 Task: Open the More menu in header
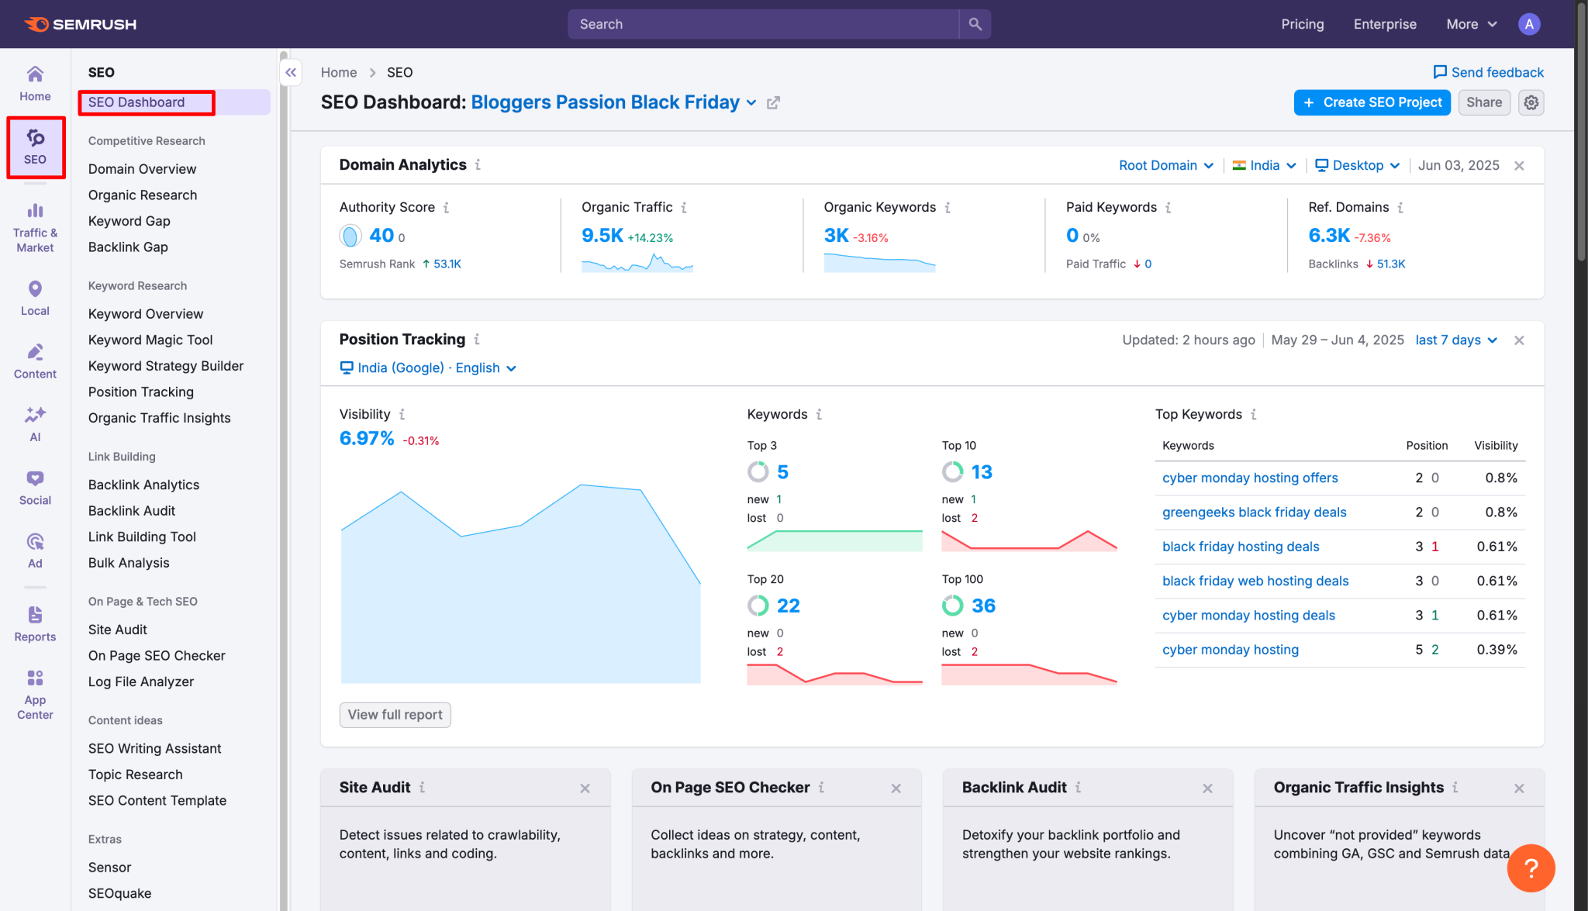(x=1471, y=24)
